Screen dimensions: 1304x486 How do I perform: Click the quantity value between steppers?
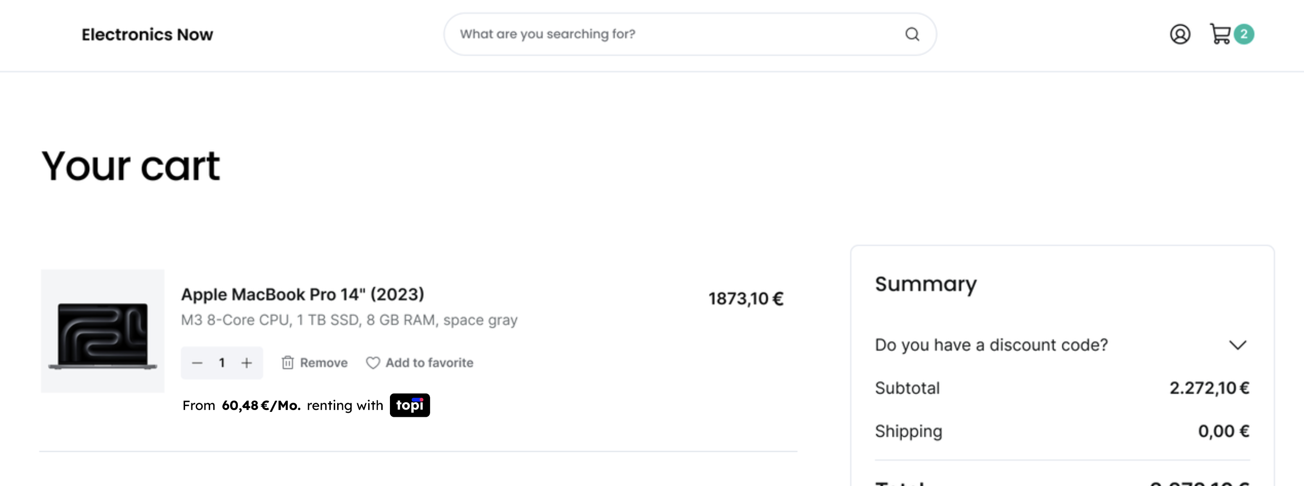[222, 363]
